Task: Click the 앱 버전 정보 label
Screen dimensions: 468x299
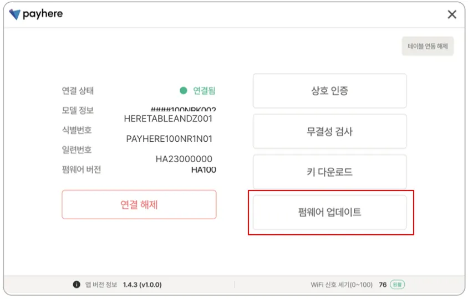Action: (x=100, y=285)
